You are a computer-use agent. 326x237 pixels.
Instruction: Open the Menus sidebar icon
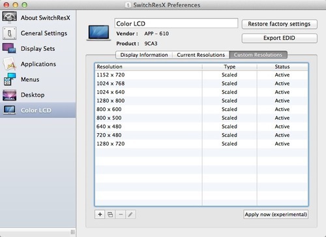pyautogui.click(x=9, y=79)
